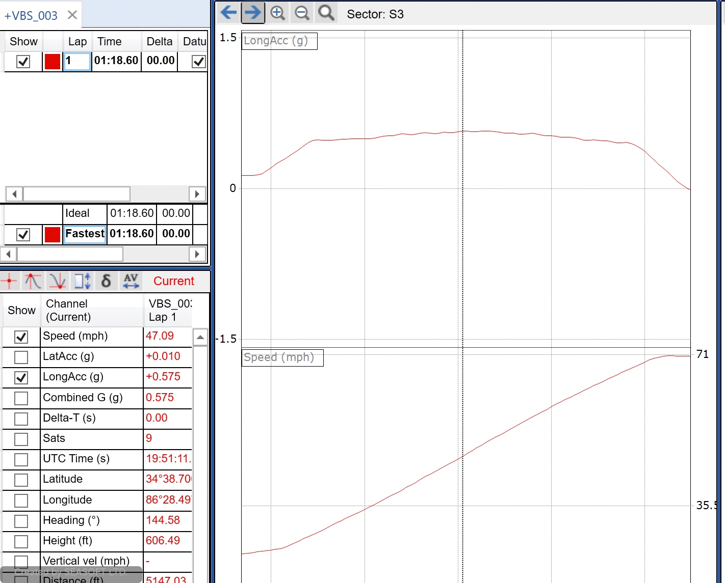Toggle the Show checkbox for Lap 1

coord(23,62)
